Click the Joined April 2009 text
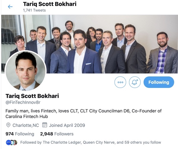 (x=67, y=125)
